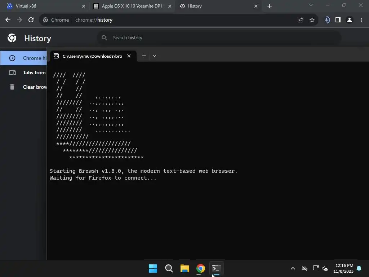Click the OneDrive cloud tray icon
369x277 pixels.
[x=304, y=268]
